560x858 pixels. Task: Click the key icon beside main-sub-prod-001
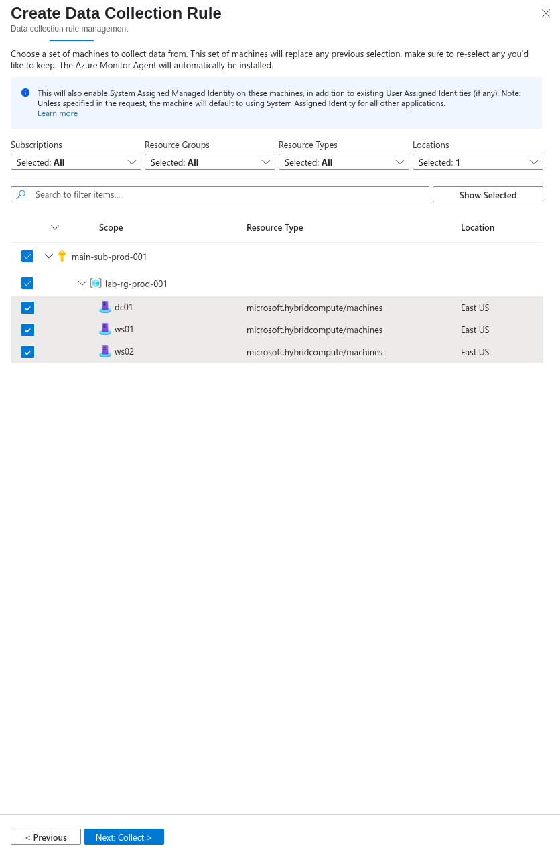62,256
